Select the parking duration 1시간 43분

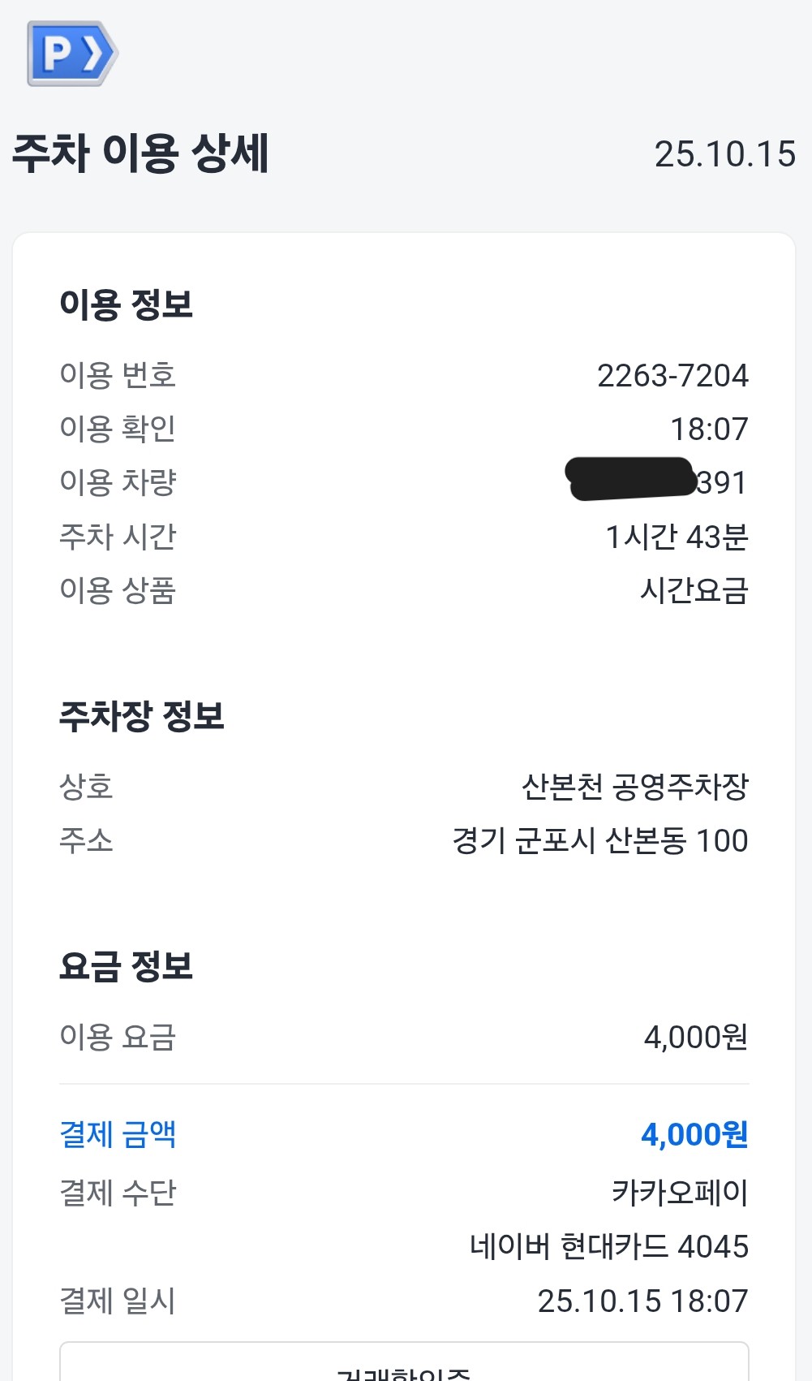[x=677, y=537]
